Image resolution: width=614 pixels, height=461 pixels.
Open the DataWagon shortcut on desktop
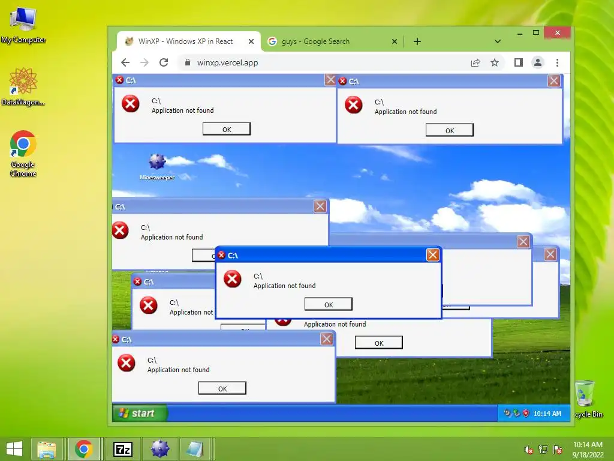[23, 86]
